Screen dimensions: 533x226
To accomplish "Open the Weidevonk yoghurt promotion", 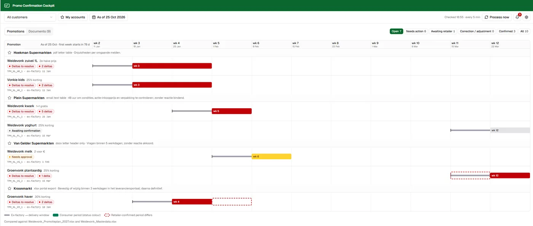I will pyautogui.click(x=22, y=125).
